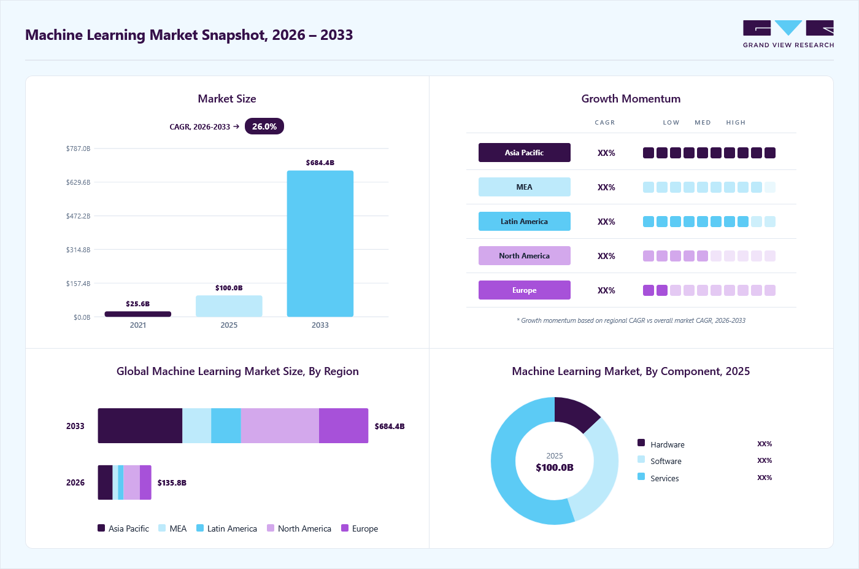Viewport: 859px width, 569px height.
Task: Click the Latin America region label in Growth Momentum
Action: [x=525, y=222]
